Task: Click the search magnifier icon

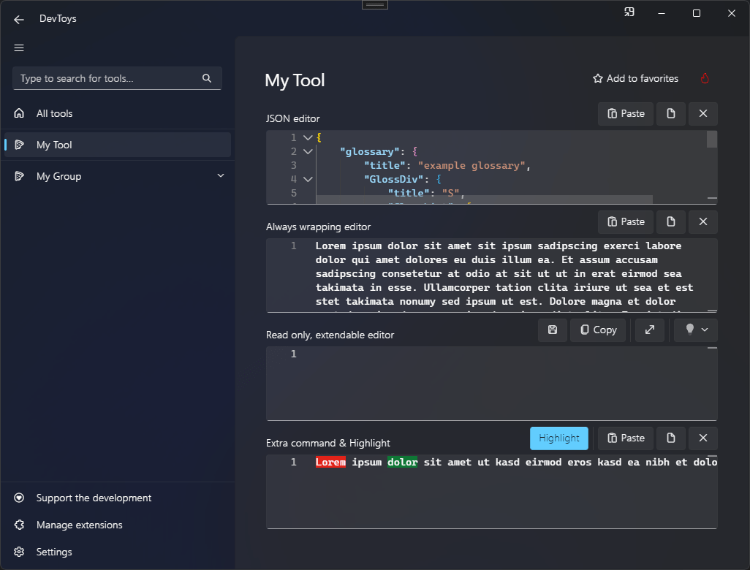Action: [x=207, y=78]
